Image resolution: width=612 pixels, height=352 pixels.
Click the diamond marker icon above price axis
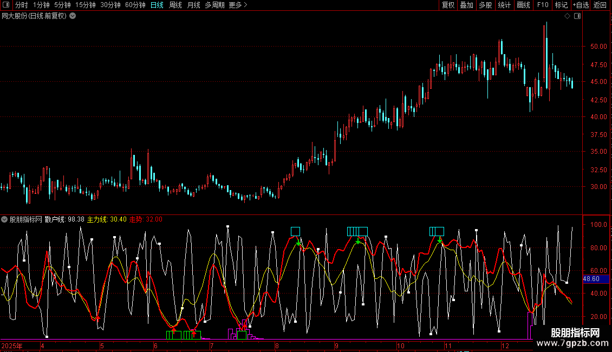[x=567, y=16]
